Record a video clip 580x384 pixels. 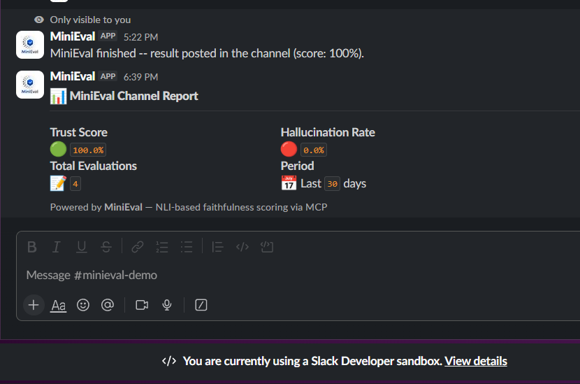pyautogui.click(x=142, y=305)
